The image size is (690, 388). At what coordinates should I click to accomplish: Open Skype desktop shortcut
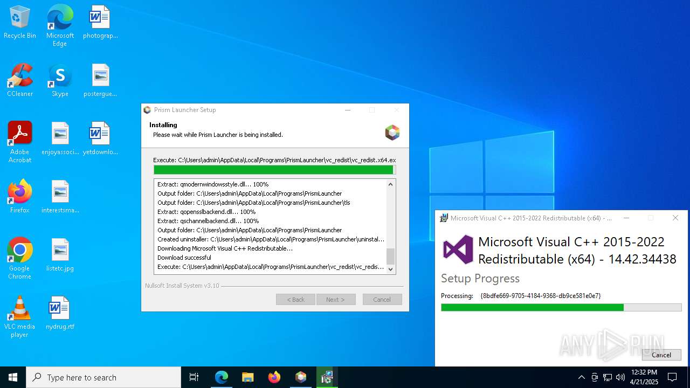coord(60,81)
